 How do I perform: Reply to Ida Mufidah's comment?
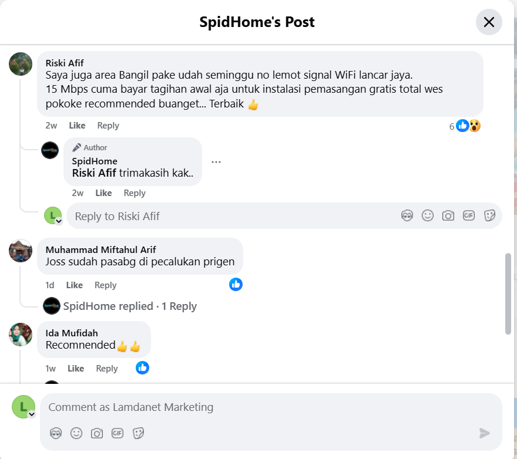coord(107,368)
